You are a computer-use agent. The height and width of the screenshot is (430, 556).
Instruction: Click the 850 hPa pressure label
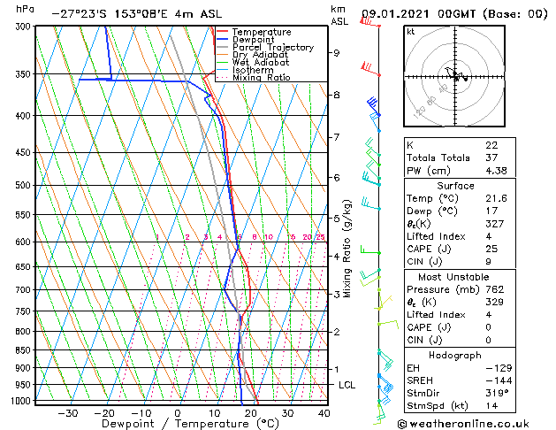pos(25,350)
